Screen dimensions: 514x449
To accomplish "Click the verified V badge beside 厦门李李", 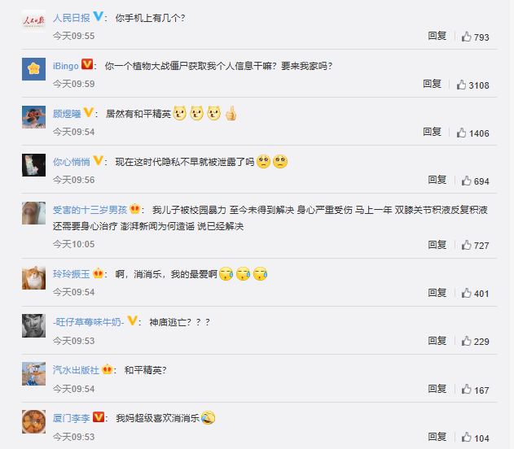I will 99,417.
